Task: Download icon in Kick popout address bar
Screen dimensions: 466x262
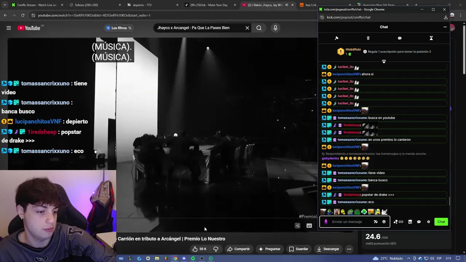Action: [446, 17]
